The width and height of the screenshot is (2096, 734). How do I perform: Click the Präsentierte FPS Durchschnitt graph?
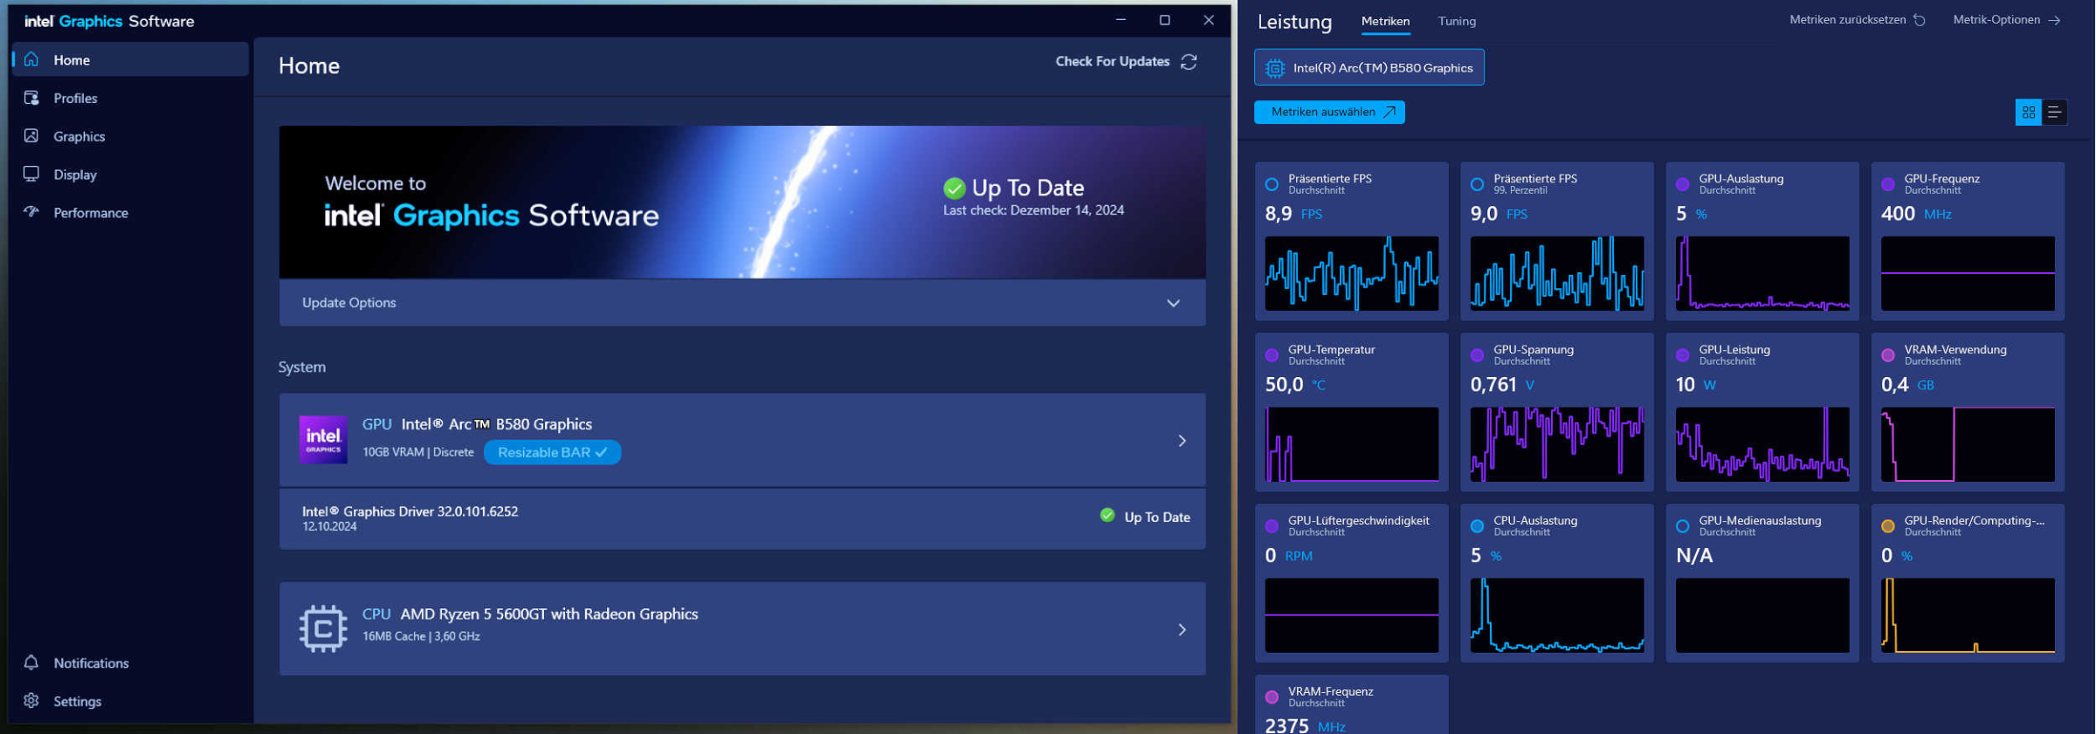click(x=1351, y=273)
